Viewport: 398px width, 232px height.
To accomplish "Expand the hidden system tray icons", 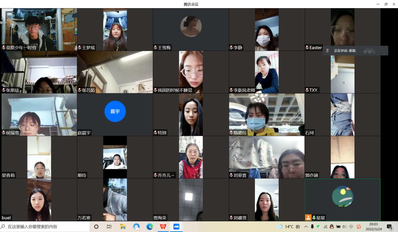I will pos(306,227).
